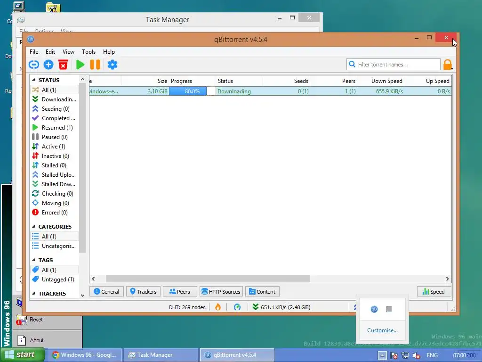Open the File menu

click(34, 52)
